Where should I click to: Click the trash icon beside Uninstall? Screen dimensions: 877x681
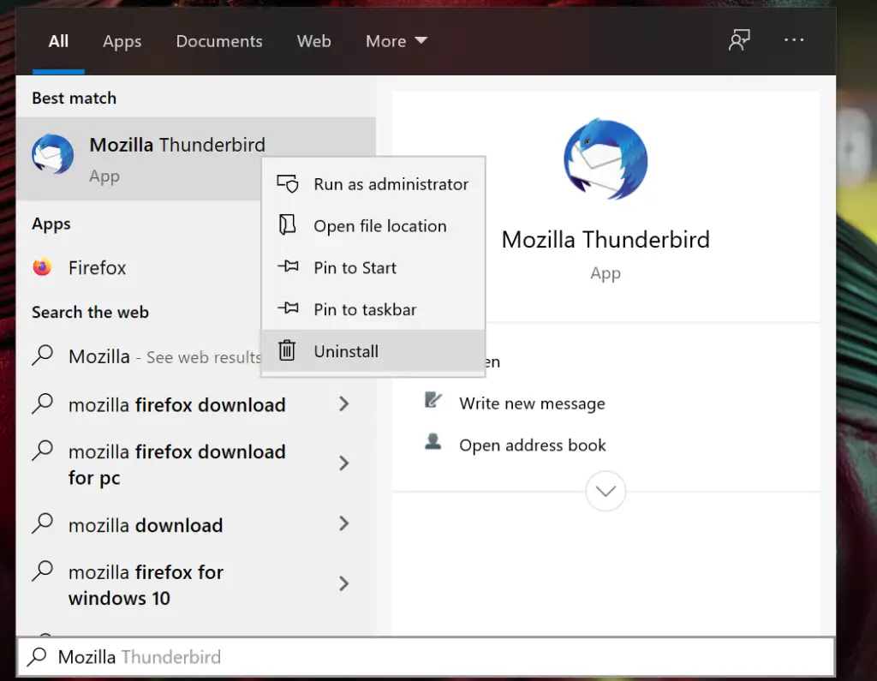click(287, 350)
